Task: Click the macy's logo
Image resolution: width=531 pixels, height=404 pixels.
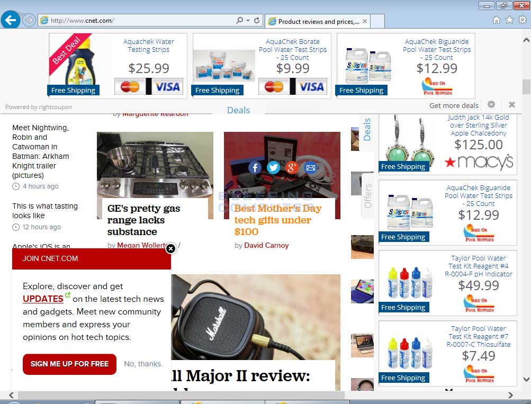Action: tap(479, 161)
